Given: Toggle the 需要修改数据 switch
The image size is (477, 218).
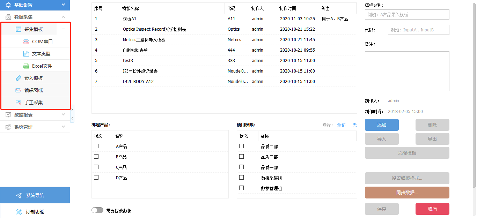Looking at the screenshot, I should tap(97, 210).
